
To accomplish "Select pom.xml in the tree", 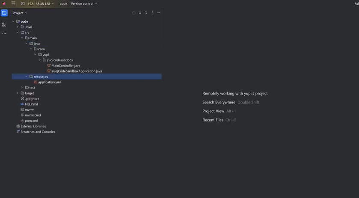I will (x=31, y=121).
